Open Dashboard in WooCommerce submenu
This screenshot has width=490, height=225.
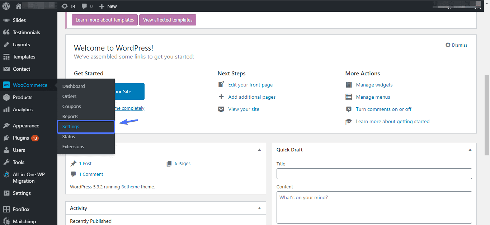[x=74, y=86]
